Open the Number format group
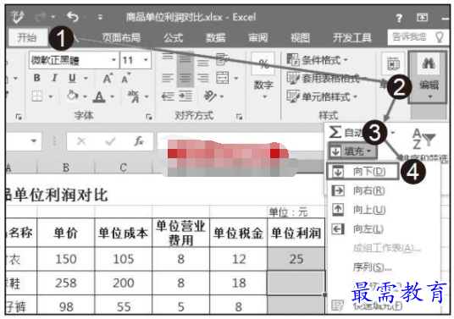Image resolution: width=454 pixels, height=319 pixels. click(263, 77)
